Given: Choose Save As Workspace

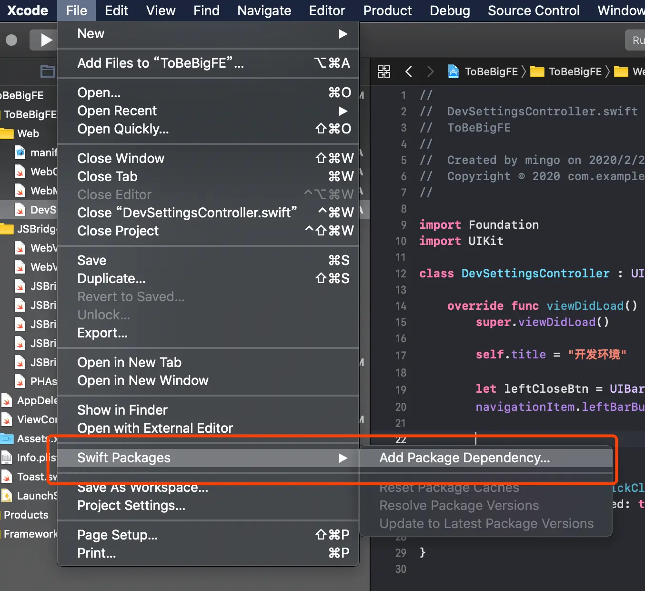Looking at the screenshot, I should (208, 488).
